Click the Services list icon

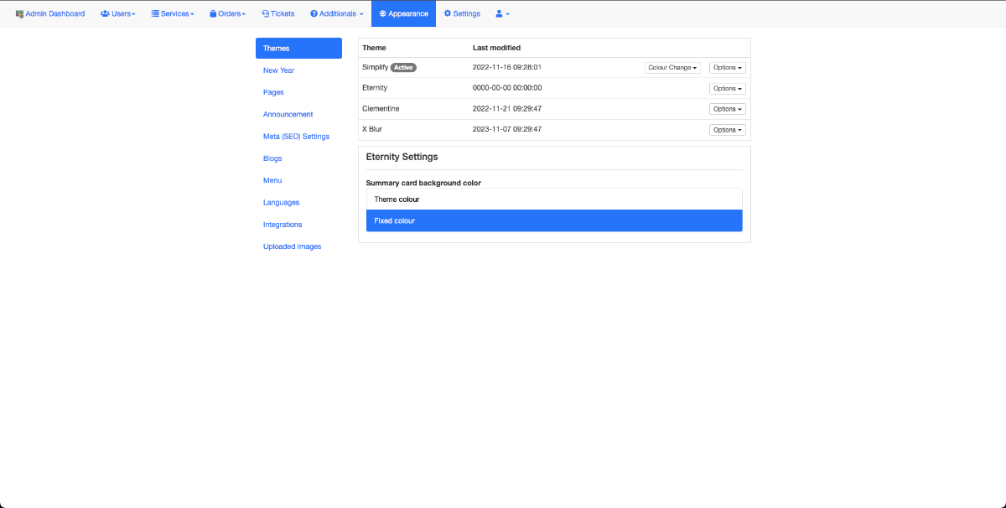coord(155,14)
